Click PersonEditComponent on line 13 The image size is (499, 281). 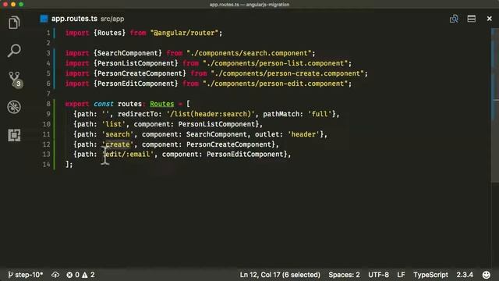245,155
